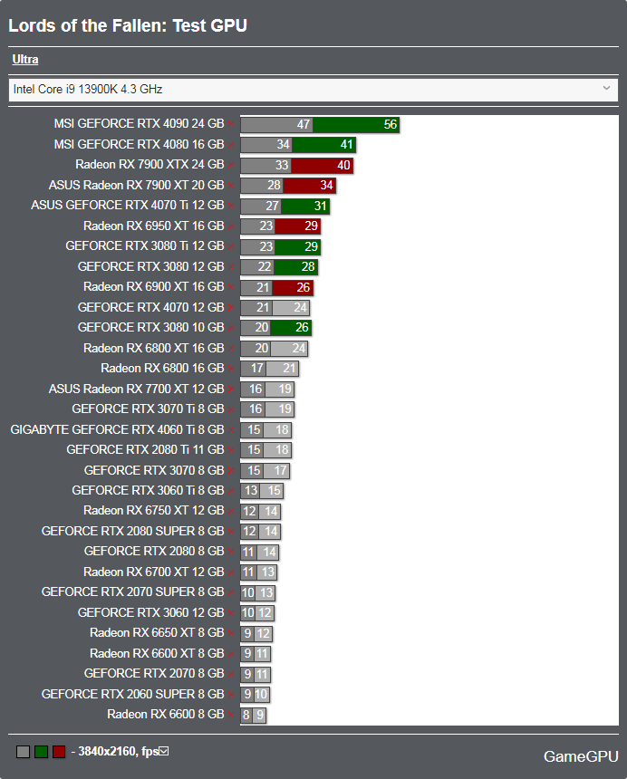
Task: Click the 34 fps value on RX 7900 XT bar
Action: tap(326, 186)
